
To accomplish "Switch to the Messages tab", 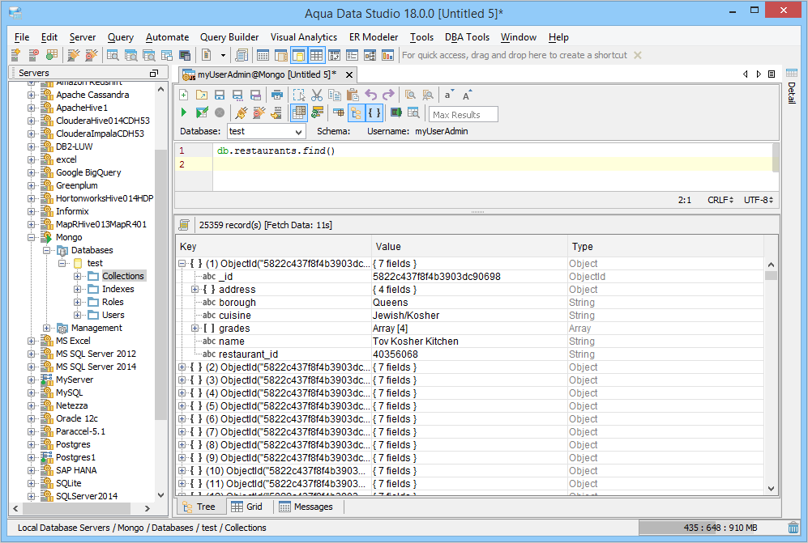I will 306,507.
